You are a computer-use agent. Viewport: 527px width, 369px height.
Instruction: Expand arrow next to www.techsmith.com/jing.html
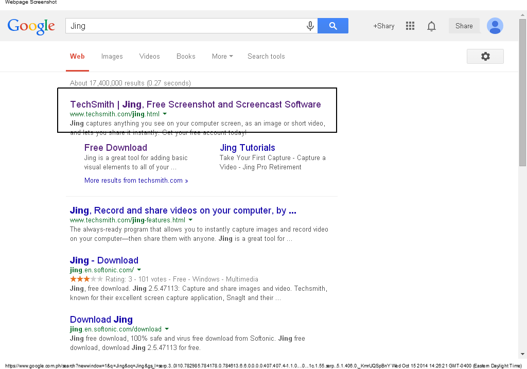[165, 114]
